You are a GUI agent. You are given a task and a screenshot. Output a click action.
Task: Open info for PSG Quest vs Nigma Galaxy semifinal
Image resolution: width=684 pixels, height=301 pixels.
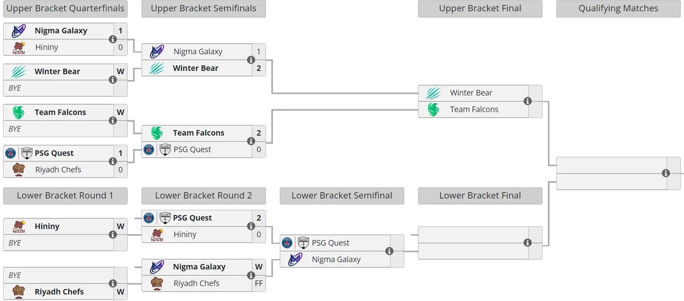click(389, 251)
